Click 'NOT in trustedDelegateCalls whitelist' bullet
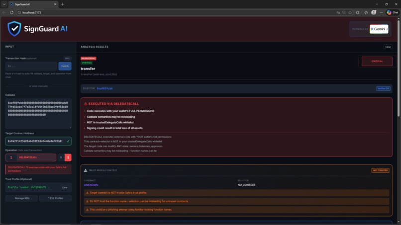The image size is (401, 225). coord(110,122)
